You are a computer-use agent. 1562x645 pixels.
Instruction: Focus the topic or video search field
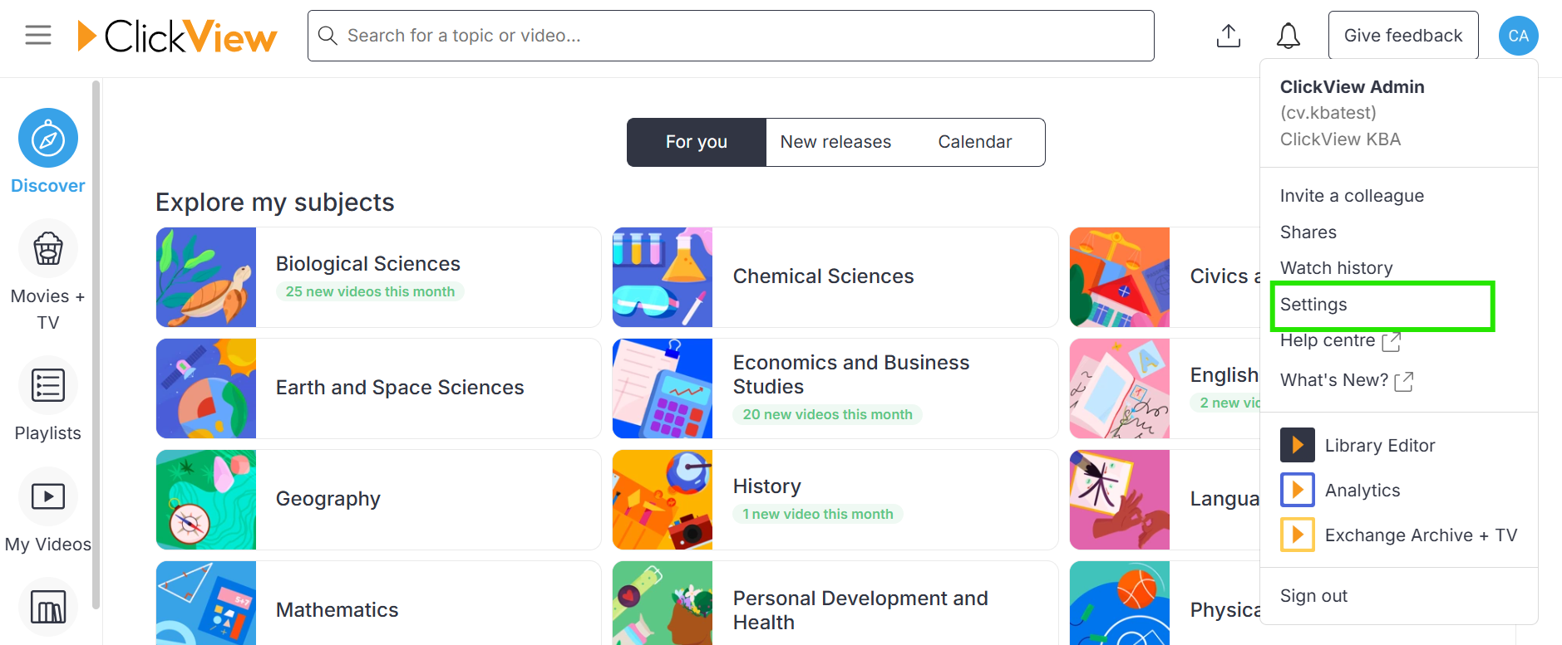point(731,36)
